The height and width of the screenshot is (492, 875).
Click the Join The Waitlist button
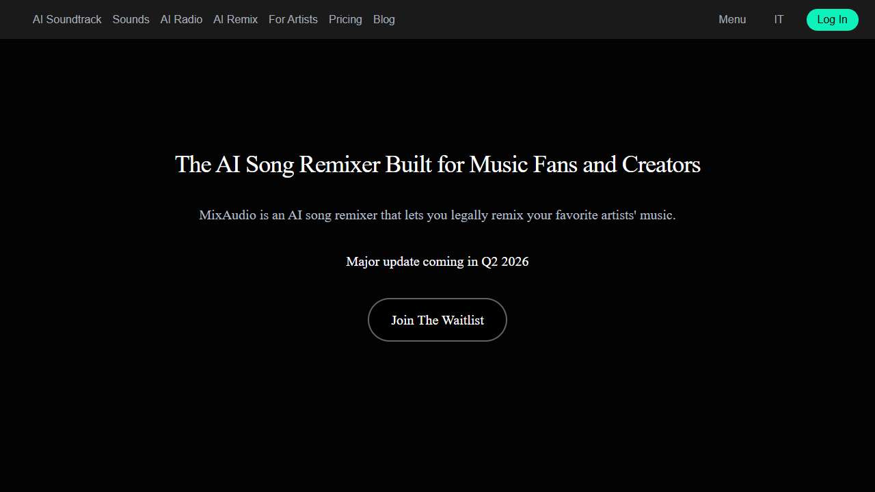click(437, 320)
